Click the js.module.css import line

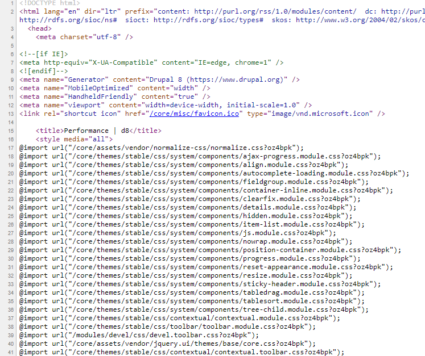click(x=178, y=233)
